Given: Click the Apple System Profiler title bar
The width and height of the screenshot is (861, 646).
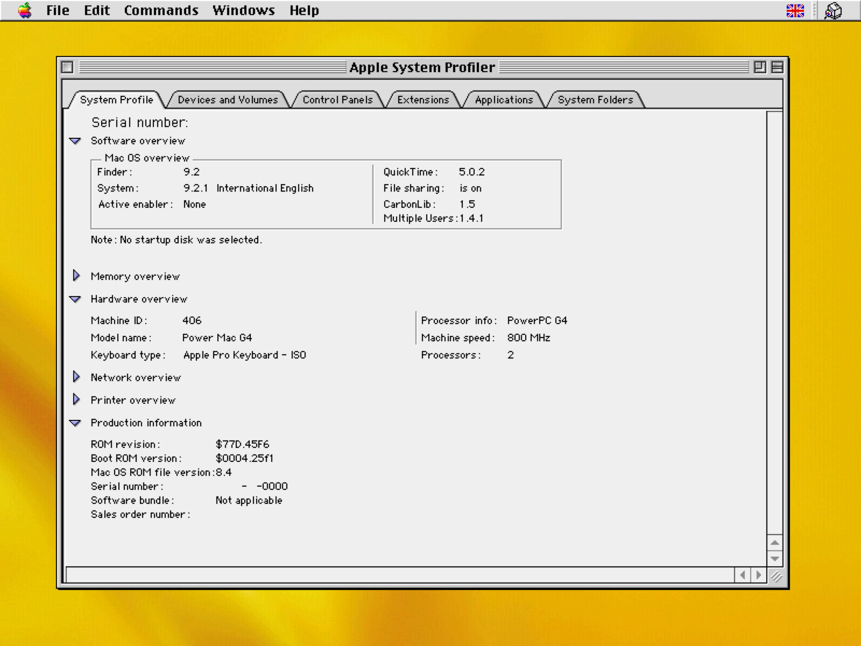Looking at the screenshot, I should pos(422,67).
